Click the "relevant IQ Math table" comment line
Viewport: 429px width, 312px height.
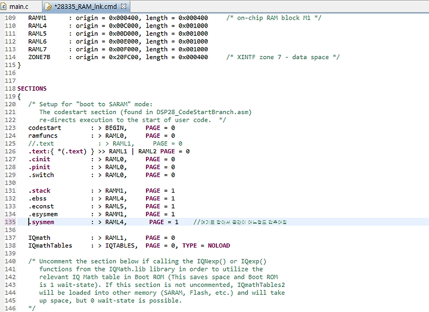[x=158, y=277]
